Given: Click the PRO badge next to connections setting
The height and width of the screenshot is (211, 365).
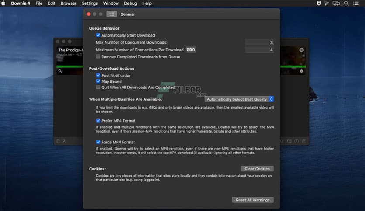Looking at the screenshot, I should coord(191,50).
